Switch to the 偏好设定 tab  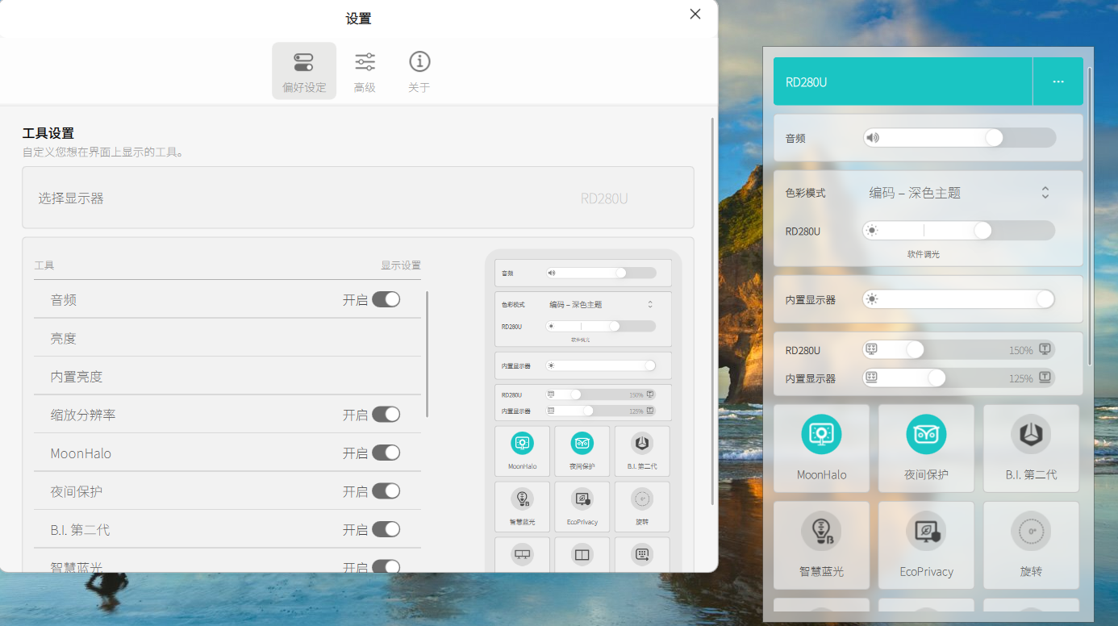point(304,71)
